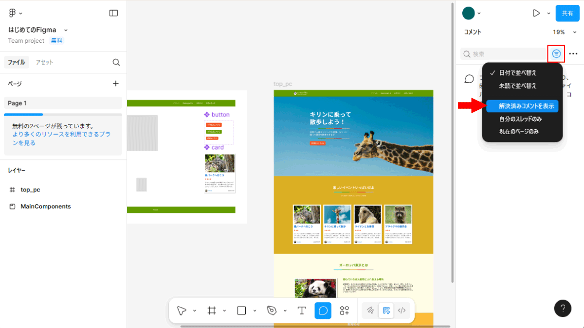Image resolution: width=584 pixels, height=328 pixels.
Task: Select the Text tool
Action: pyautogui.click(x=302, y=311)
